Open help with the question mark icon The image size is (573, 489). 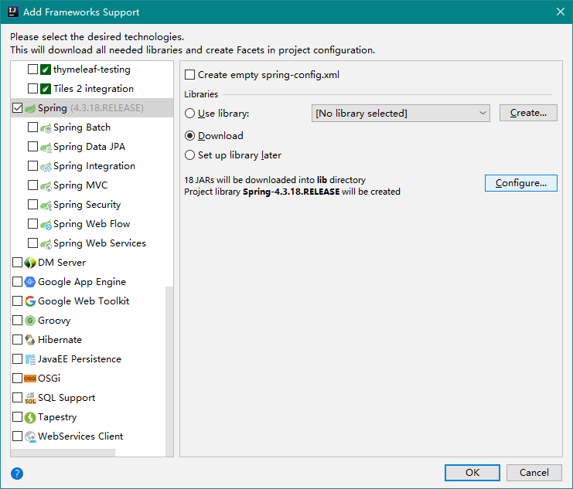pos(17,473)
